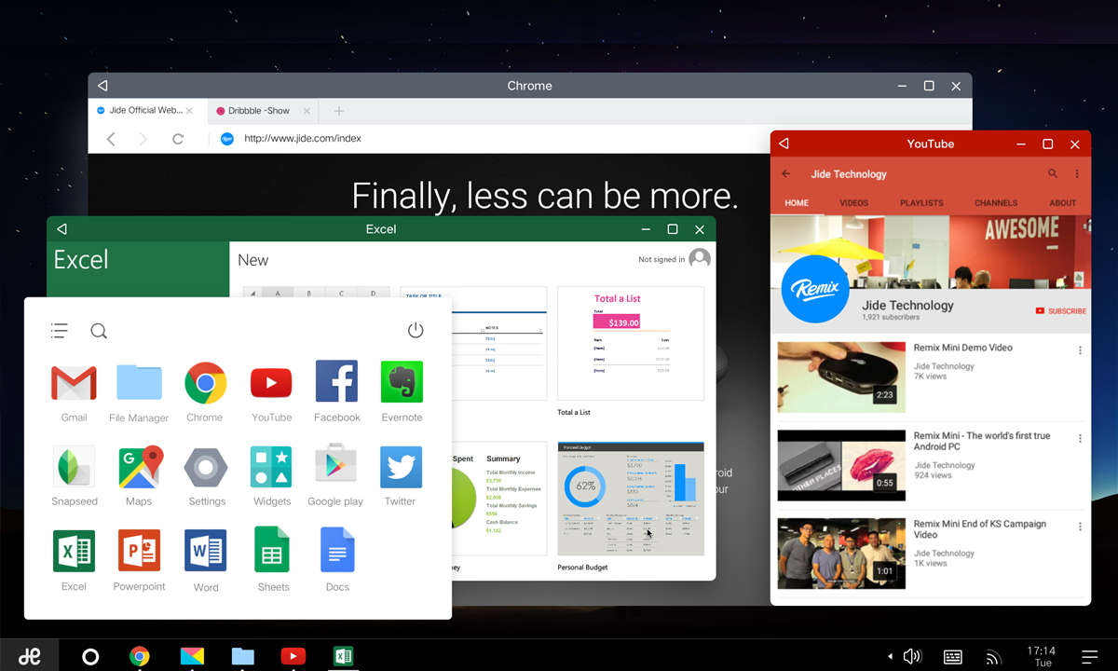Click the Not signed in account avatar
Screen dimensions: 1118x671
[x=700, y=259]
